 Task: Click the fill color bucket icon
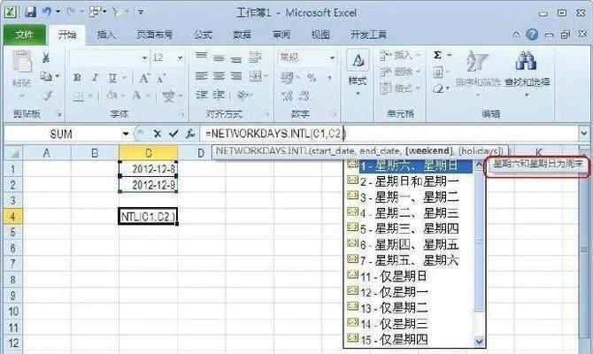click(x=112, y=96)
